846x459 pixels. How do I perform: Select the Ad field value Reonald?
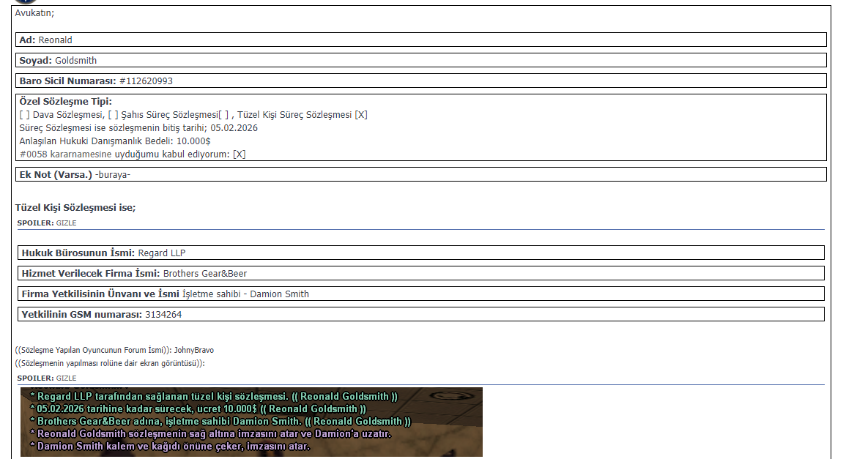[x=55, y=40]
